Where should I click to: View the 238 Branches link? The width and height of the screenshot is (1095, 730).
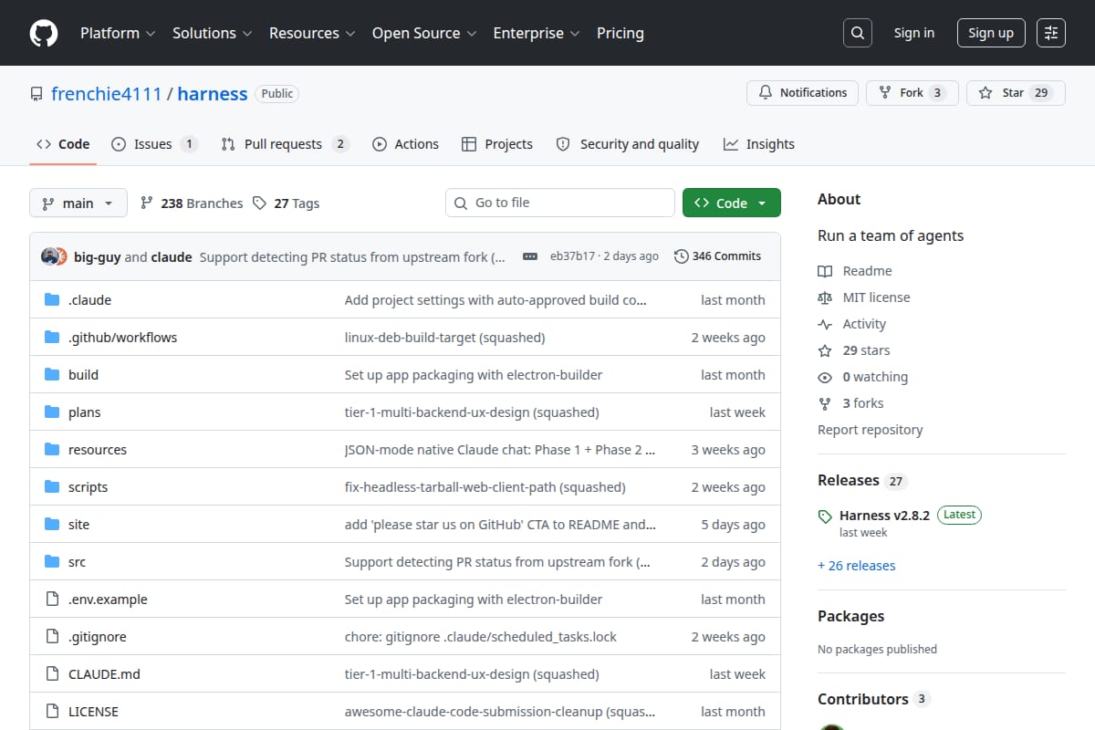pyautogui.click(x=192, y=203)
